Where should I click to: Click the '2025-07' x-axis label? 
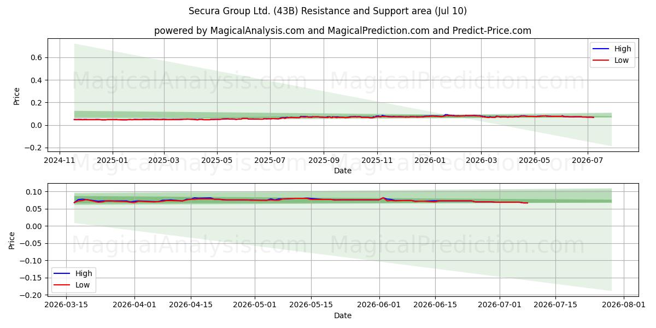(x=270, y=161)
